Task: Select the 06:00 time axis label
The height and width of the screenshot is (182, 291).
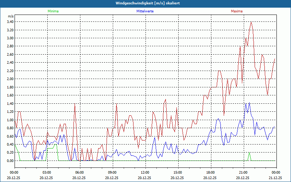Action: [x=80, y=172]
